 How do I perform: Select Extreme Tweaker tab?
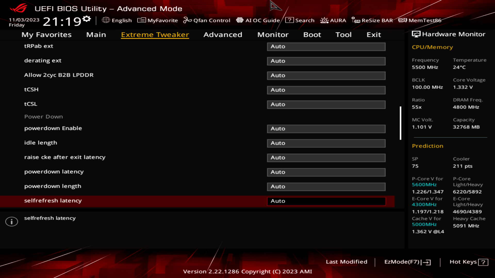point(155,34)
